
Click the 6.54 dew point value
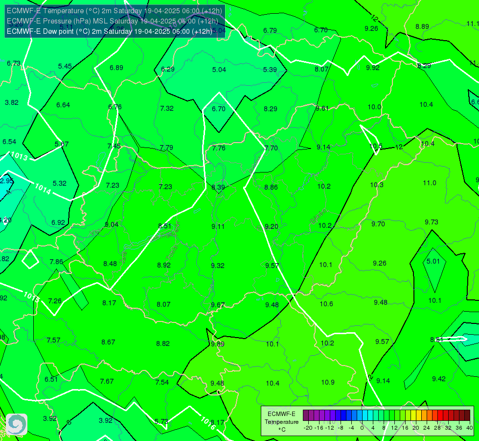[9, 142]
